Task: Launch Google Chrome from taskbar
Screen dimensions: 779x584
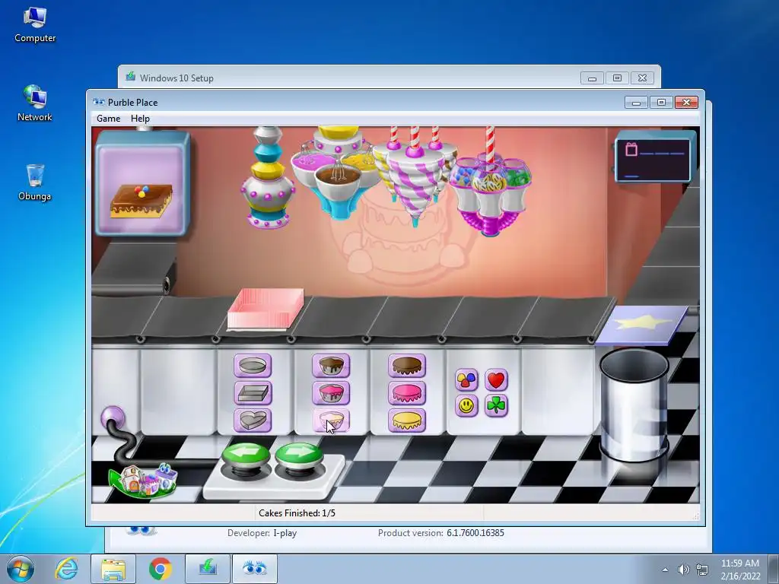Action: pos(160,569)
